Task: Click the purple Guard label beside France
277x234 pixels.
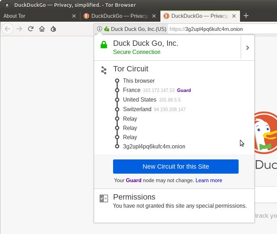Action: pos(184,90)
